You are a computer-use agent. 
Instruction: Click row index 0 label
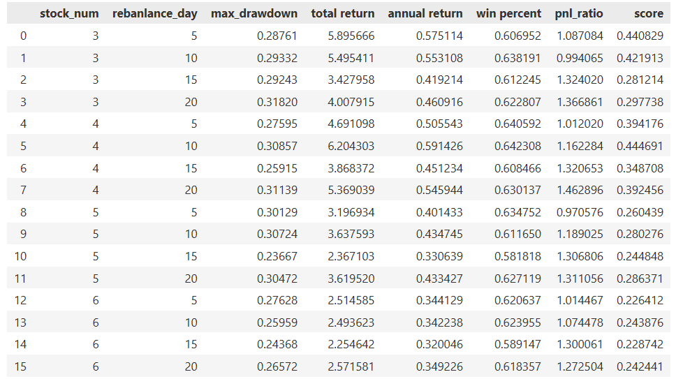(20, 36)
